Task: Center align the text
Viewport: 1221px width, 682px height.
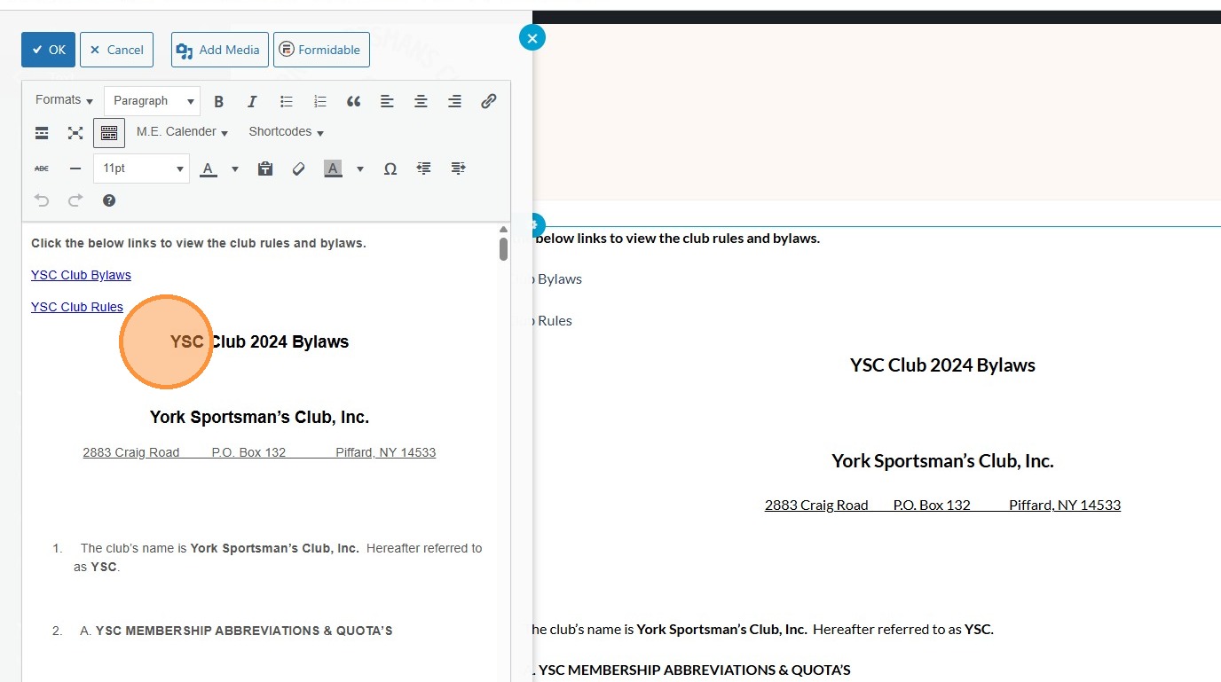Action: pos(421,101)
